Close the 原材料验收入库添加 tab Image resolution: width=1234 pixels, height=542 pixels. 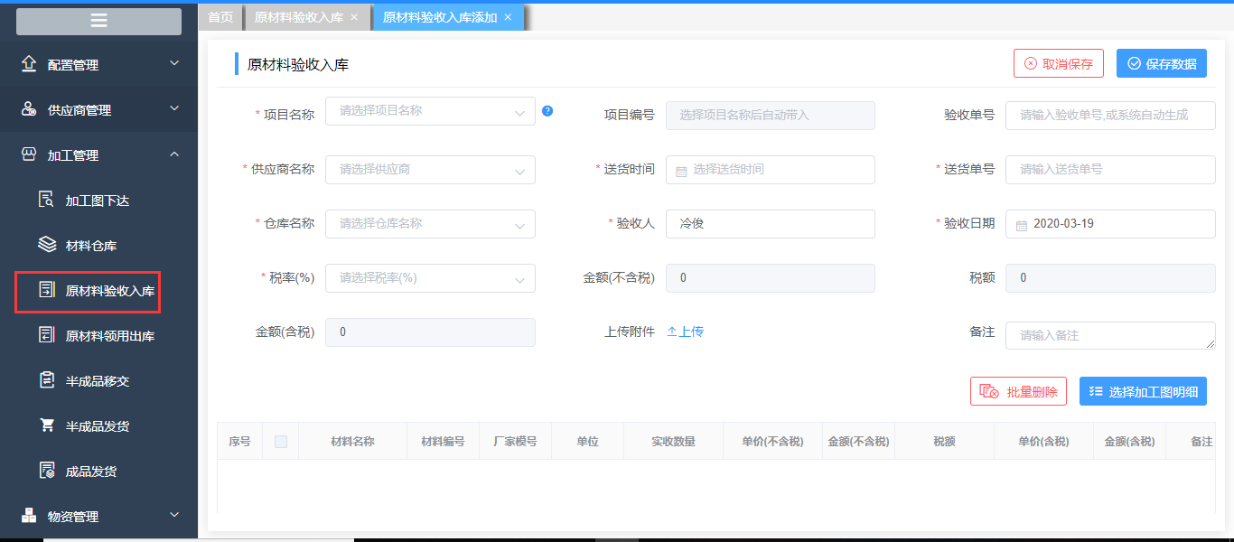[x=508, y=17]
